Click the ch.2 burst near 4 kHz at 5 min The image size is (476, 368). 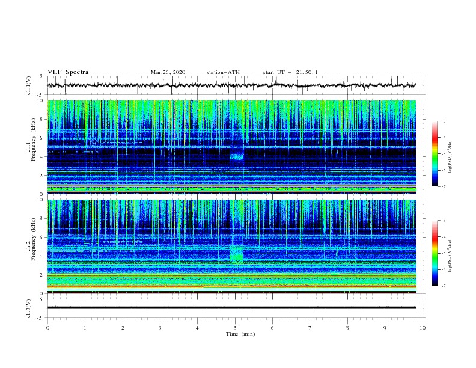(x=236, y=254)
